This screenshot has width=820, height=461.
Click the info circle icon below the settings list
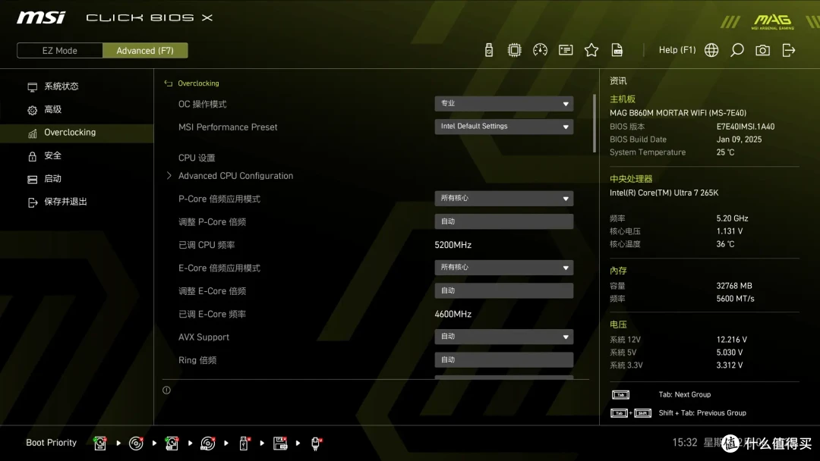tap(166, 390)
